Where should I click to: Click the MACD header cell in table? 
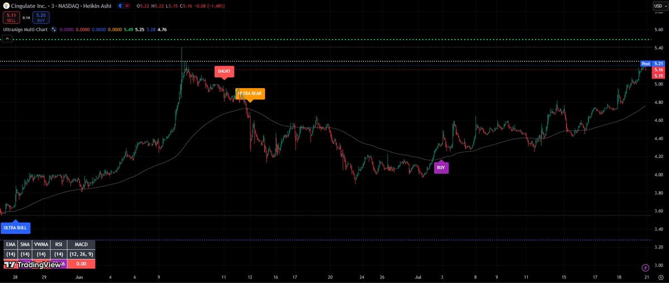81,244
